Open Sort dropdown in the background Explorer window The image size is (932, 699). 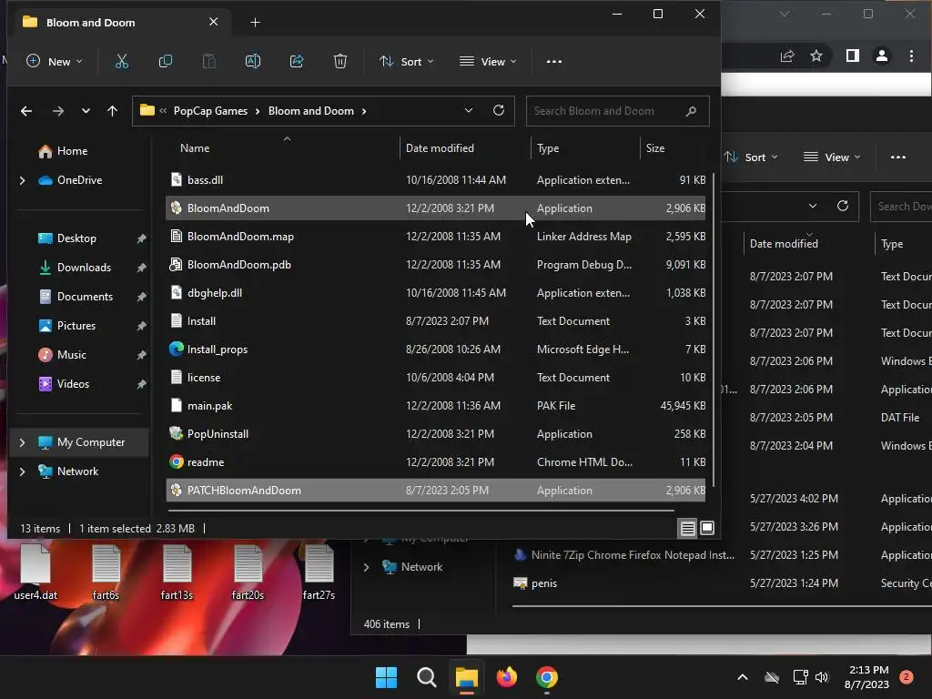click(x=751, y=157)
